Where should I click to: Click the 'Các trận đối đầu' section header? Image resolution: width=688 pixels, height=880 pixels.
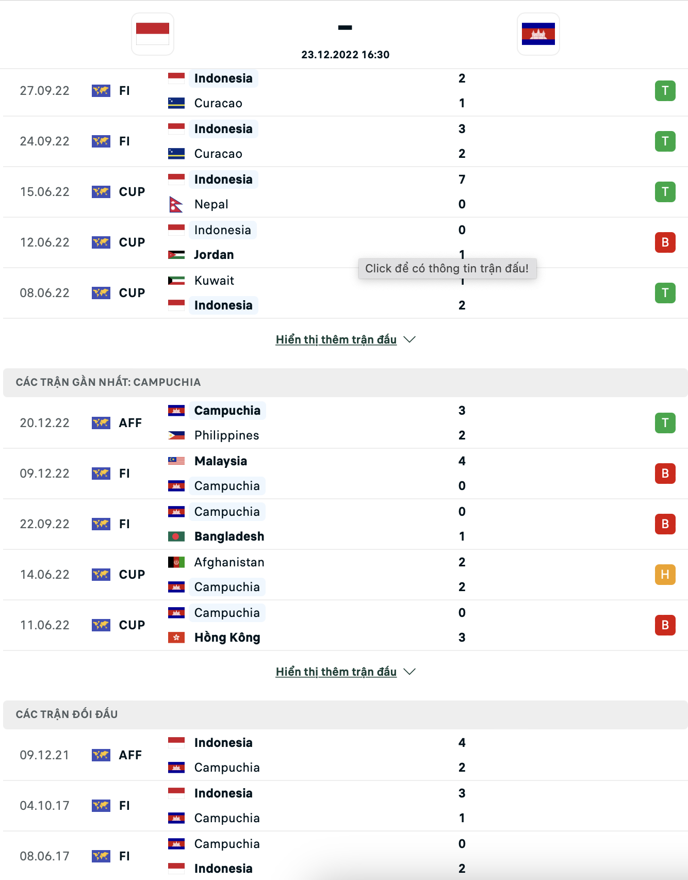click(67, 714)
